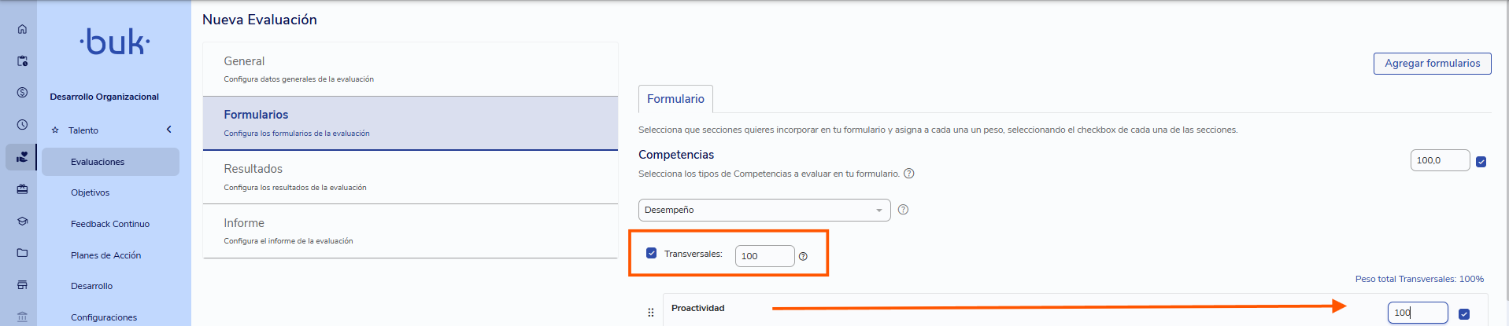The width and height of the screenshot is (1509, 326).
Task: Grab the drag handle beside Proactividad
Action: click(651, 312)
